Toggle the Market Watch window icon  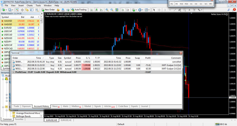[x=18, y=10]
